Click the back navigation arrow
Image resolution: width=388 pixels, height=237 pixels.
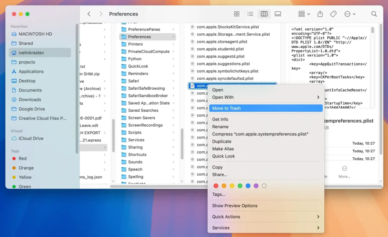(x=89, y=14)
